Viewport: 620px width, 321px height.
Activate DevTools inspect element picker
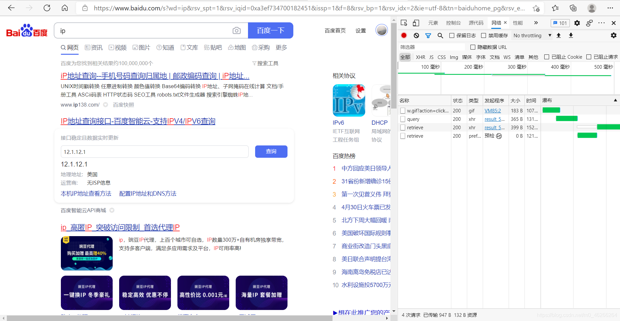click(404, 23)
